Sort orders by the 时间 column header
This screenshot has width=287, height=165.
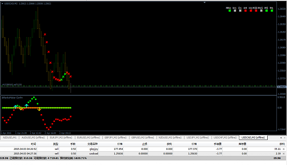tap(34, 144)
